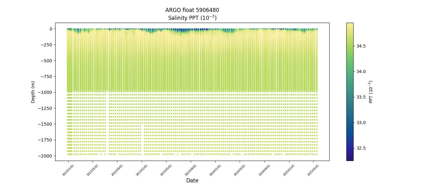Select the 'Depth (m)' y-axis label
This screenshot has width=442, height=189.
coord(33,92)
